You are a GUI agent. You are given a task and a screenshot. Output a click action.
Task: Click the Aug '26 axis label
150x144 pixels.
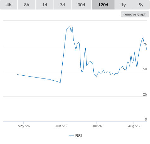point(134,126)
